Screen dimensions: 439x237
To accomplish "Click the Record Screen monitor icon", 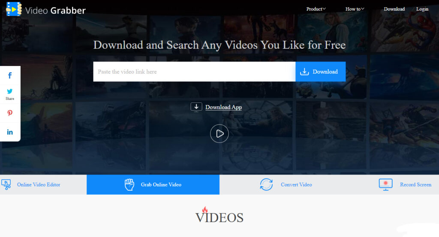I will 385,184.
